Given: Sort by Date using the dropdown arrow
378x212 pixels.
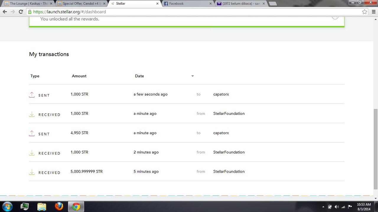Looking at the screenshot, I should tap(193, 76).
